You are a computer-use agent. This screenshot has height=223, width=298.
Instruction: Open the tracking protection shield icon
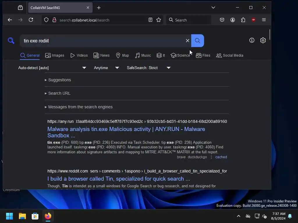coord(46,20)
